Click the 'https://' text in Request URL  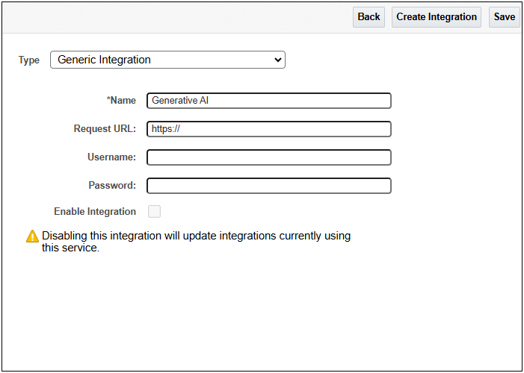pyautogui.click(x=166, y=129)
